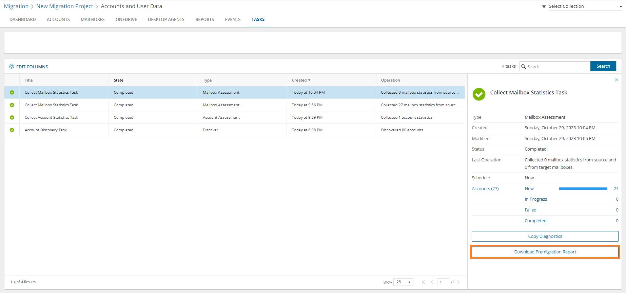Close the task details panel

tap(616, 80)
